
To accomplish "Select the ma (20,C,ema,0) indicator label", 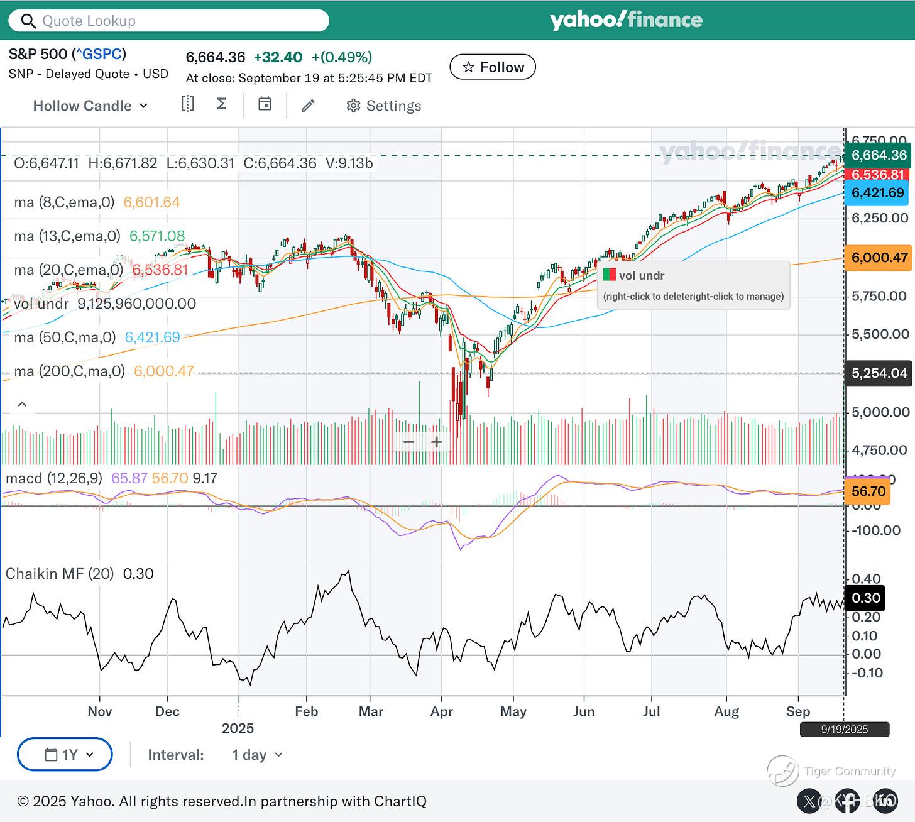I will (x=69, y=270).
